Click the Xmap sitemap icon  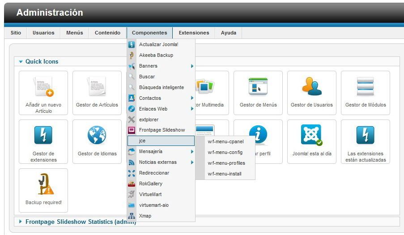tap(132, 216)
